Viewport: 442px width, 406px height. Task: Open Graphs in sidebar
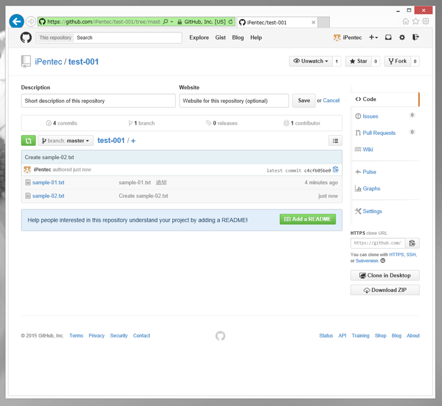click(x=371, y=189)
